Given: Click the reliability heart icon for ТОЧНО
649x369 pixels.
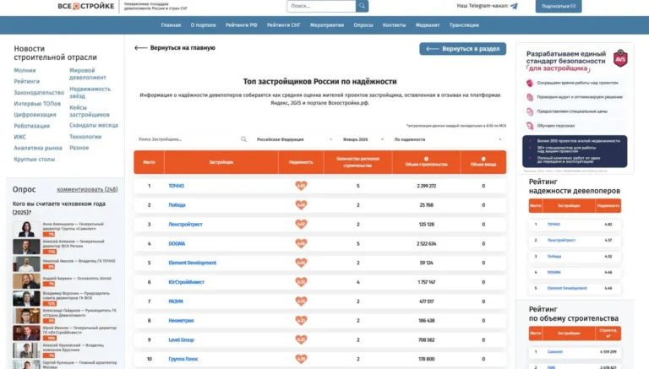Looking at the screenshot, I should (301, 186).
